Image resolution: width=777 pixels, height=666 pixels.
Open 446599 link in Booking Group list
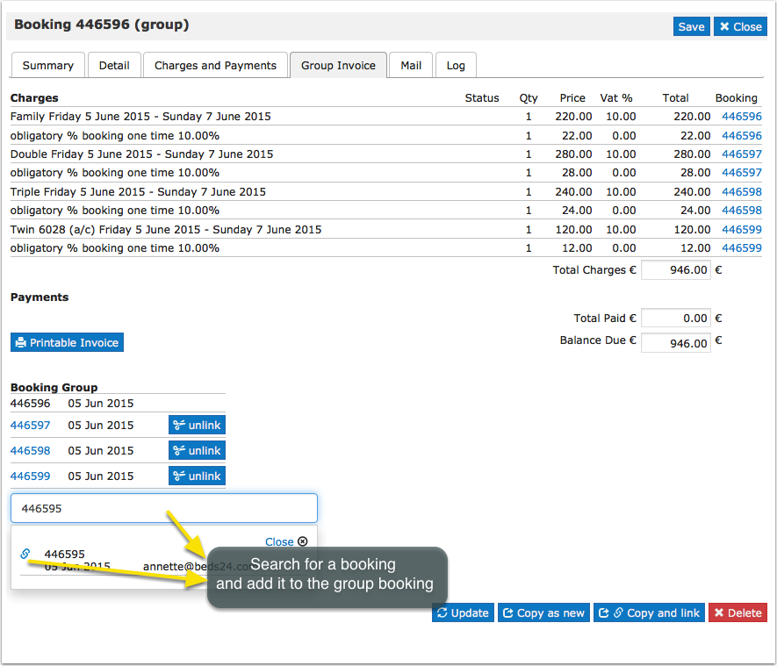click(30, 476)
